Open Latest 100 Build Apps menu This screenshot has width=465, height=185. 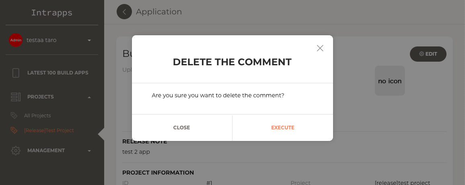click(58, 73)
